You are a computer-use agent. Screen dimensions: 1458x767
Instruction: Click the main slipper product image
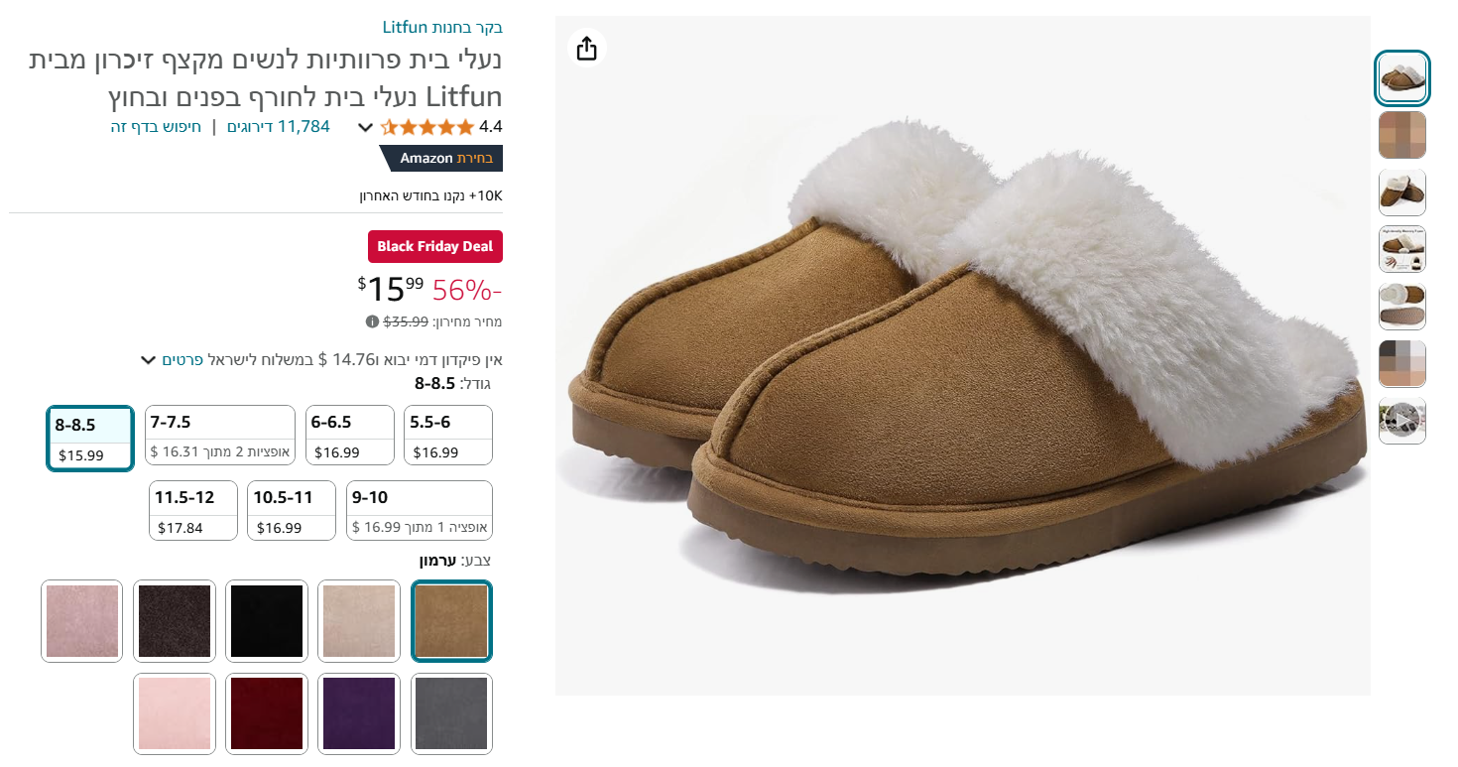pos(962,355)
